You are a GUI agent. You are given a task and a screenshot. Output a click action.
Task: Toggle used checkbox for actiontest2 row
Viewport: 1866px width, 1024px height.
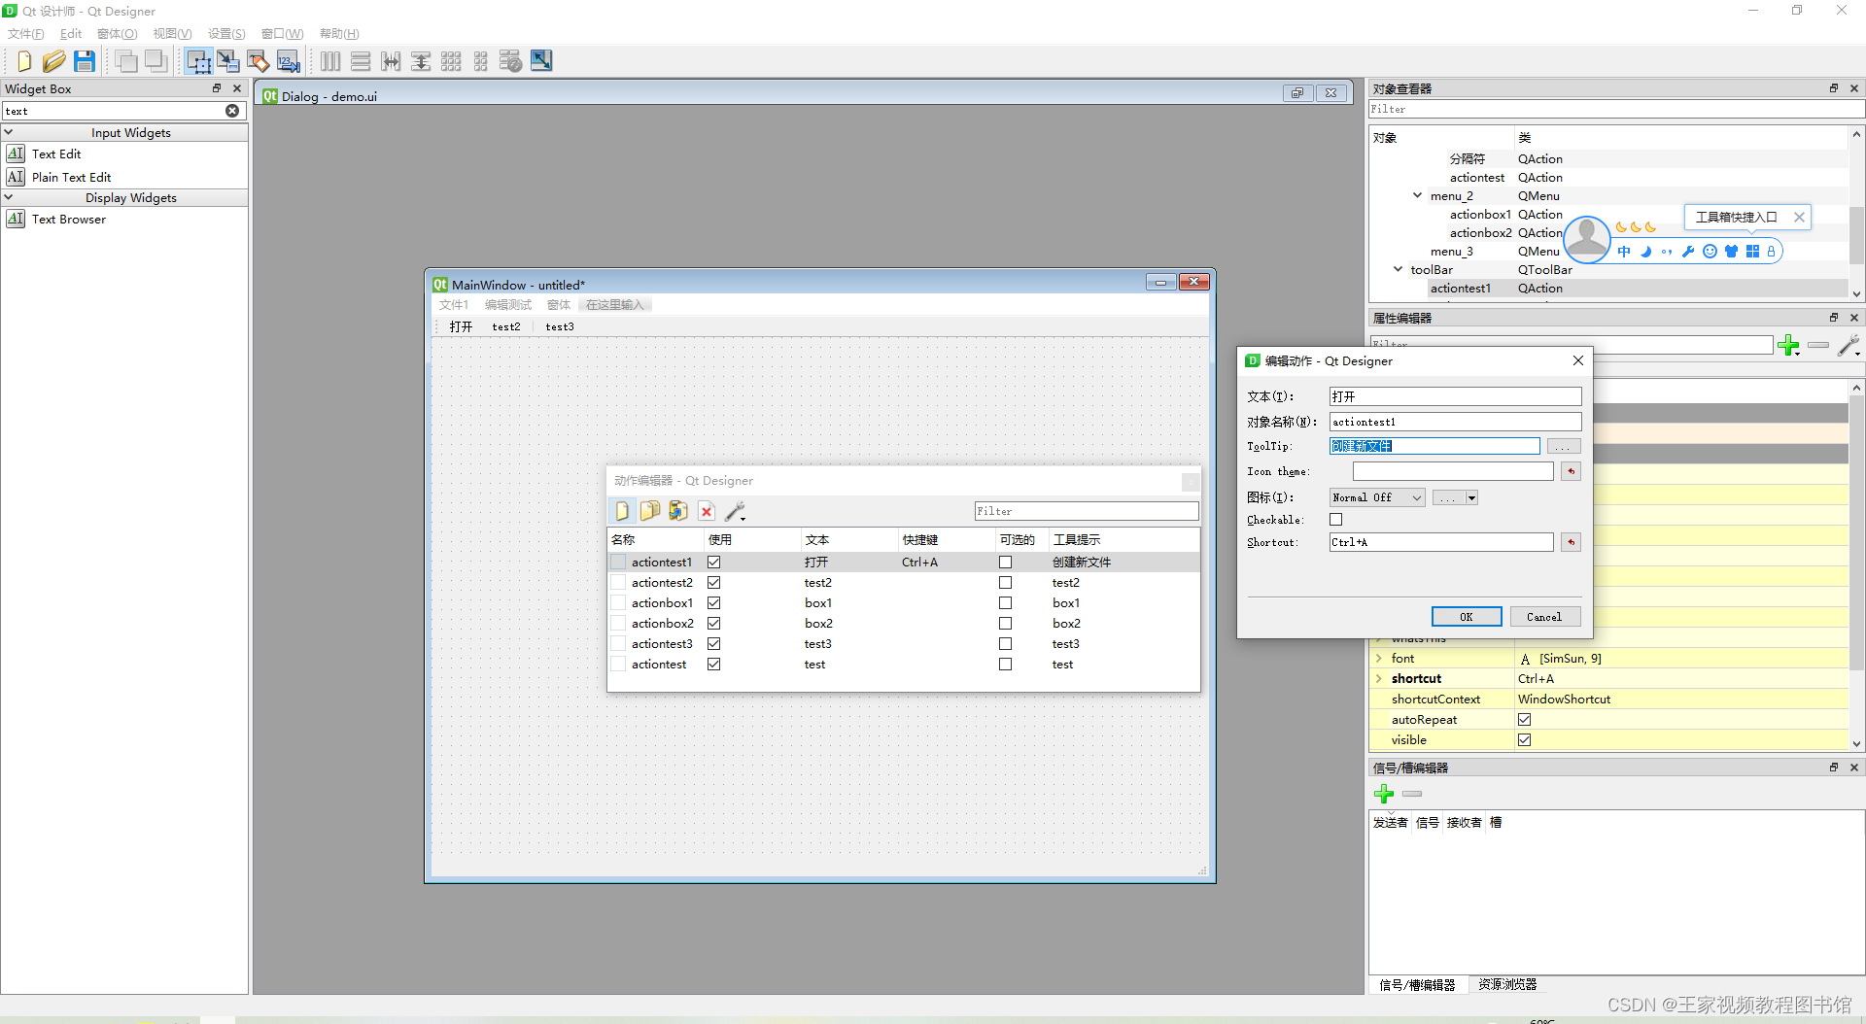pyautogui.click(x=714, y=583)
